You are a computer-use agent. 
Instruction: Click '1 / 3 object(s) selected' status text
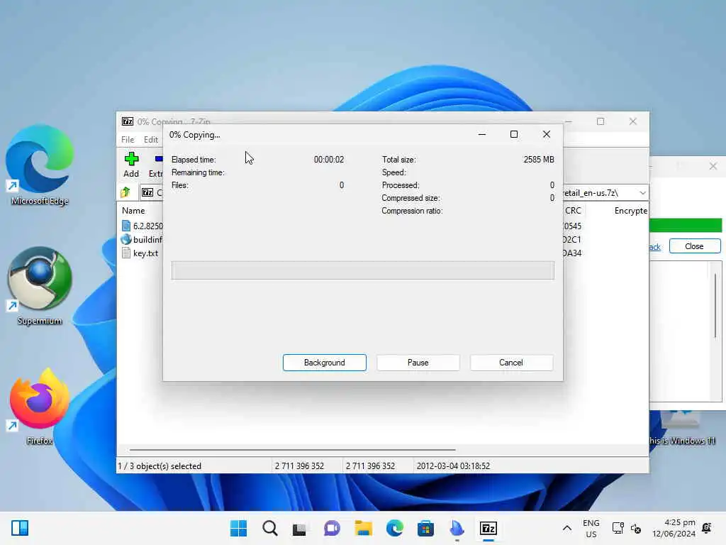[x=160, y=466]
